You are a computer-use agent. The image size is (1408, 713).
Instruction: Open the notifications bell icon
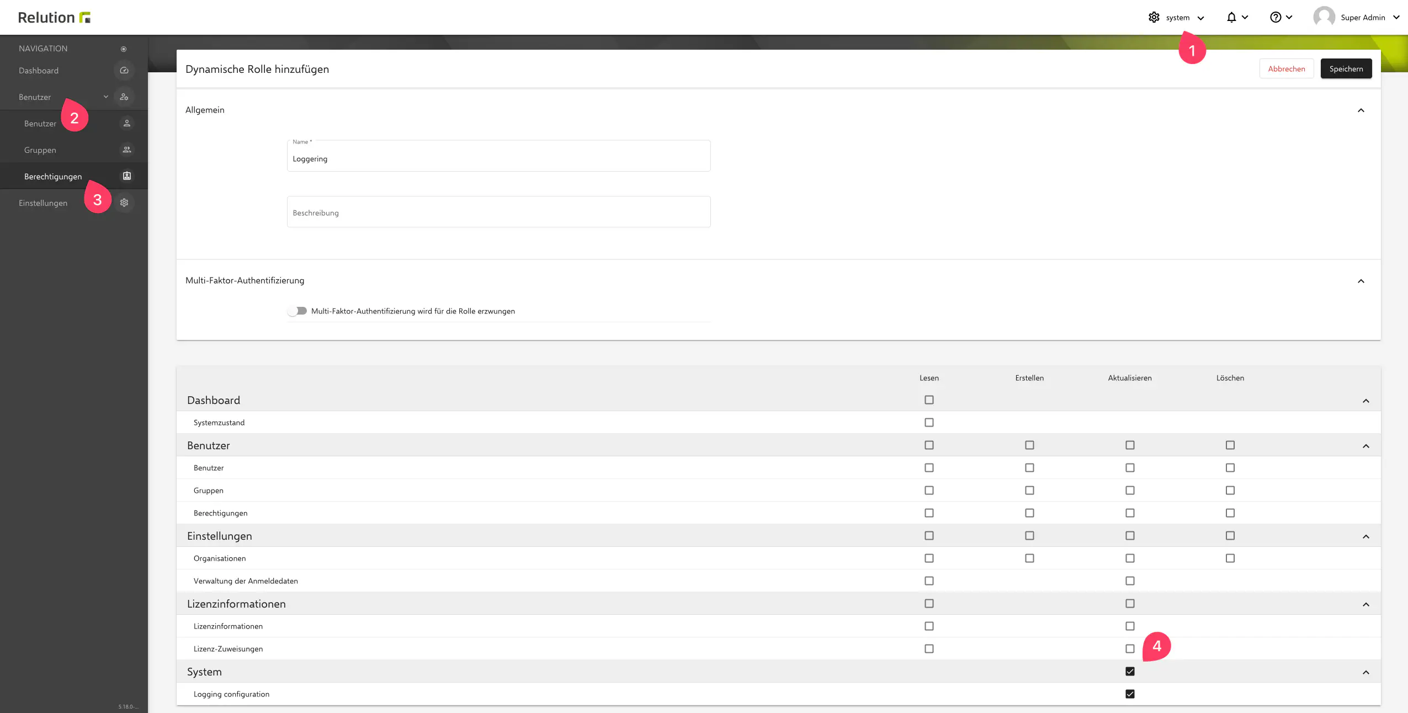tap(1231, 18)
